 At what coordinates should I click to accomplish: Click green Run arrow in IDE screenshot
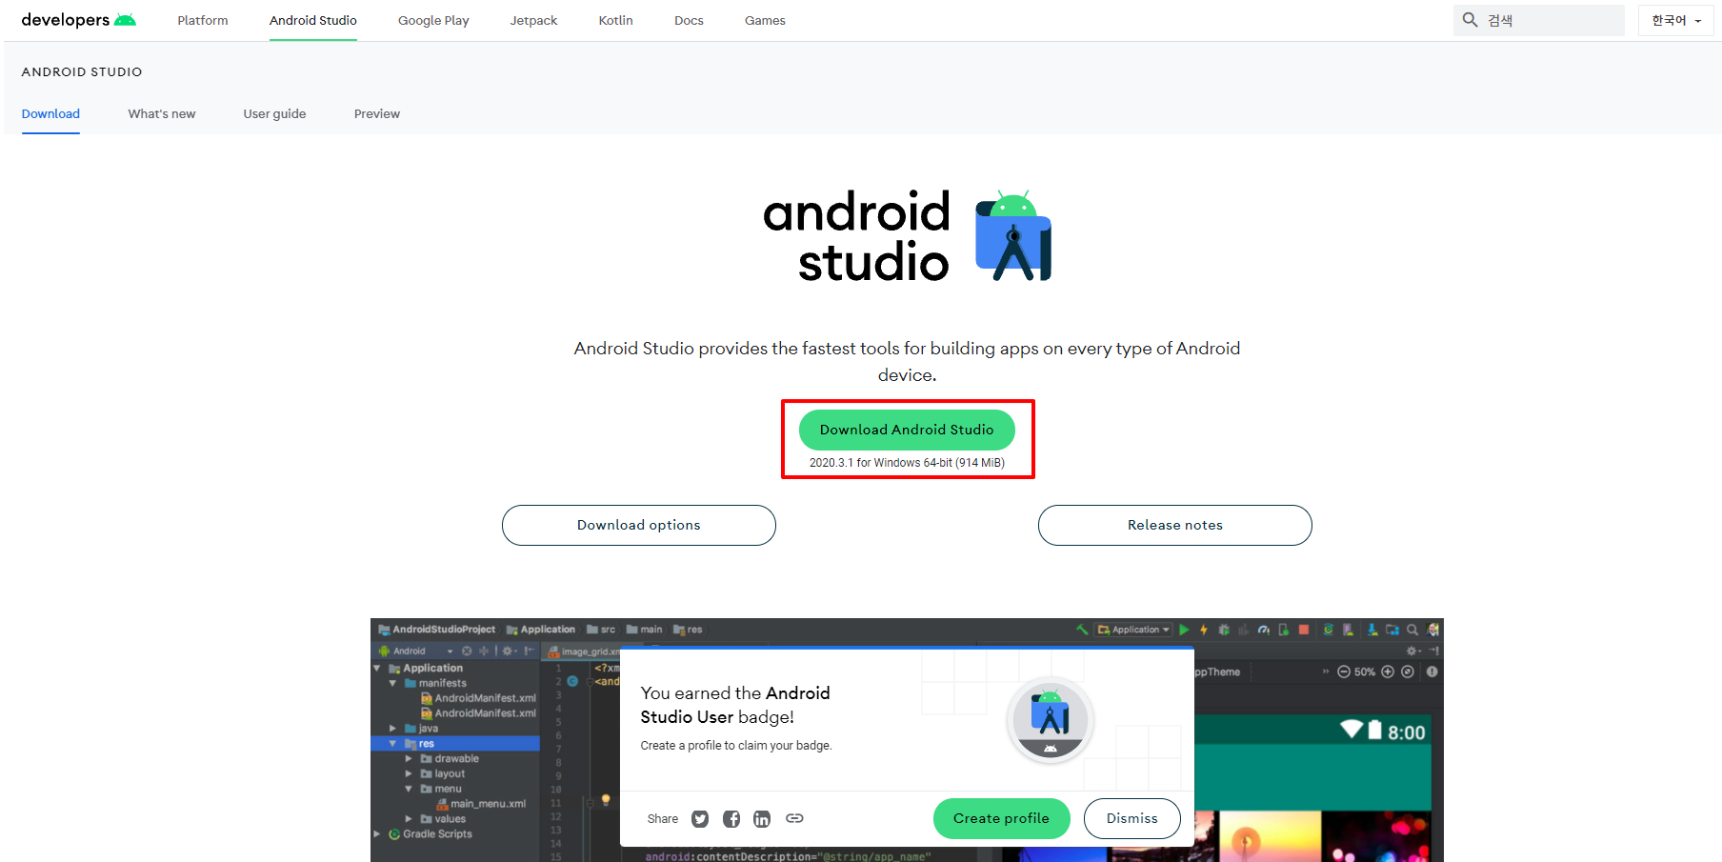pos(1184,630)
